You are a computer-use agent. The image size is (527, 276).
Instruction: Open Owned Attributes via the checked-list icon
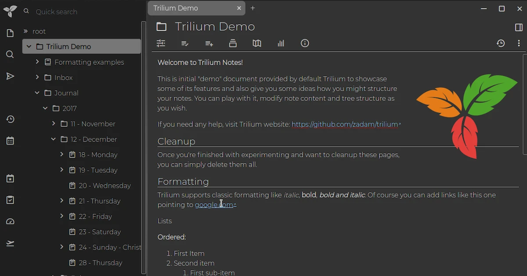[x=185, y=43]
